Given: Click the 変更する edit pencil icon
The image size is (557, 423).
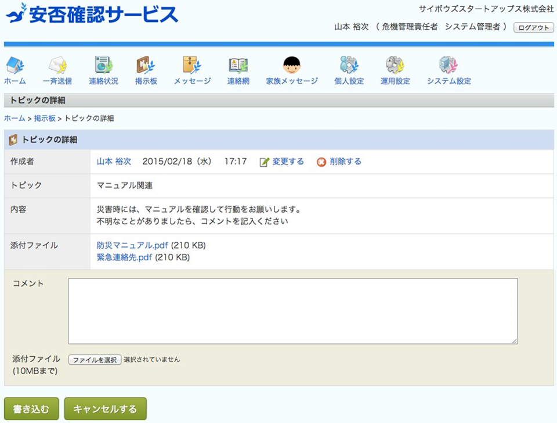Looking at the screenshot, I should pos(265,162).
